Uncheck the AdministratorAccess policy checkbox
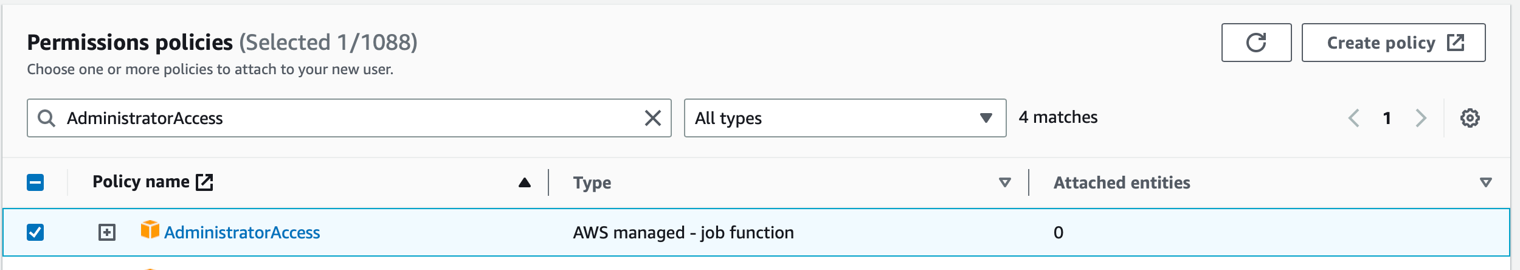The height and width of the screenshot is (270, 1520). click(35, 232)
